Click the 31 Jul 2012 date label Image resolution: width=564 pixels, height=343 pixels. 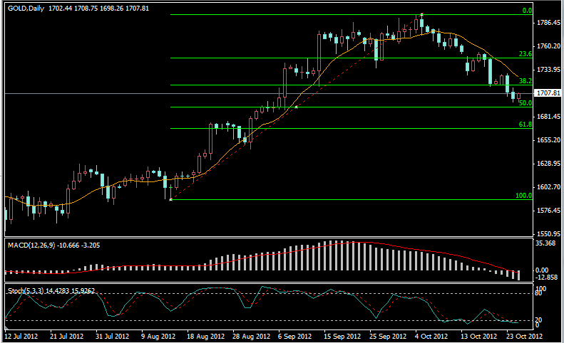pos(112,336)
